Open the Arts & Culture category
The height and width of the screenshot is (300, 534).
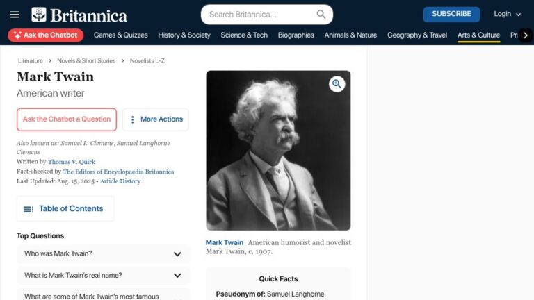478,35
